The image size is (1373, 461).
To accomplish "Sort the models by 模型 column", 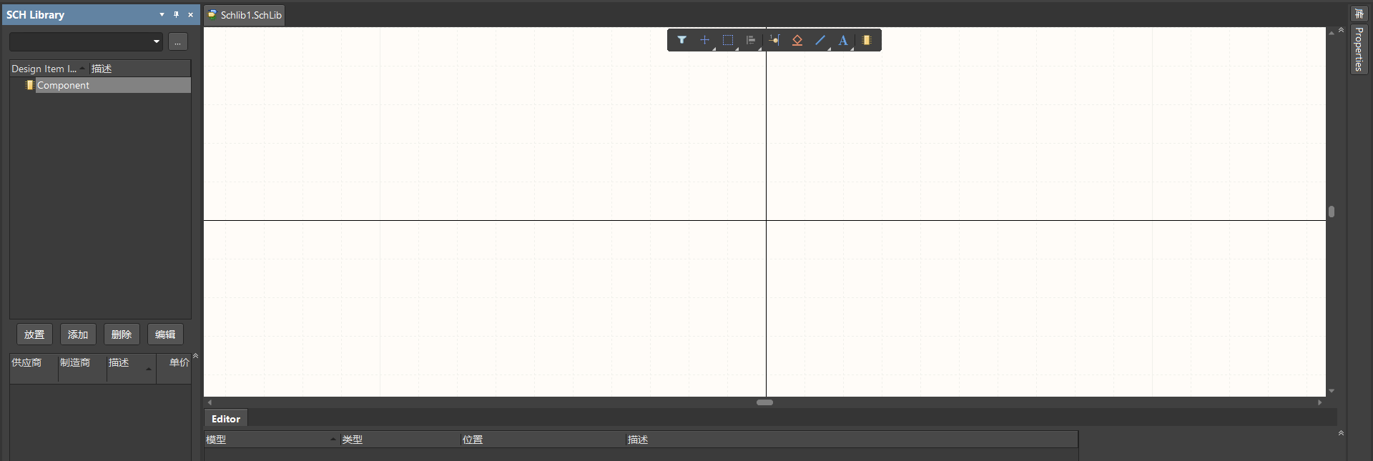I will 272,440.
